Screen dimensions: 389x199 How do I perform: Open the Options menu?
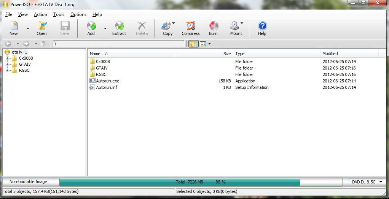click(78, 14)
